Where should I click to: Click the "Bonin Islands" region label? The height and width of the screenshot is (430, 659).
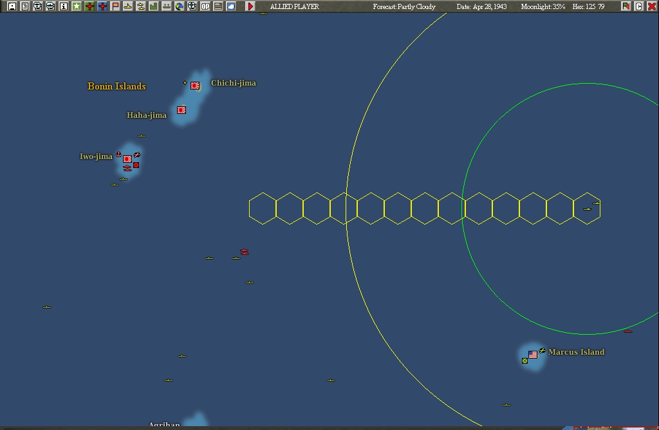[x=116, y=86]
